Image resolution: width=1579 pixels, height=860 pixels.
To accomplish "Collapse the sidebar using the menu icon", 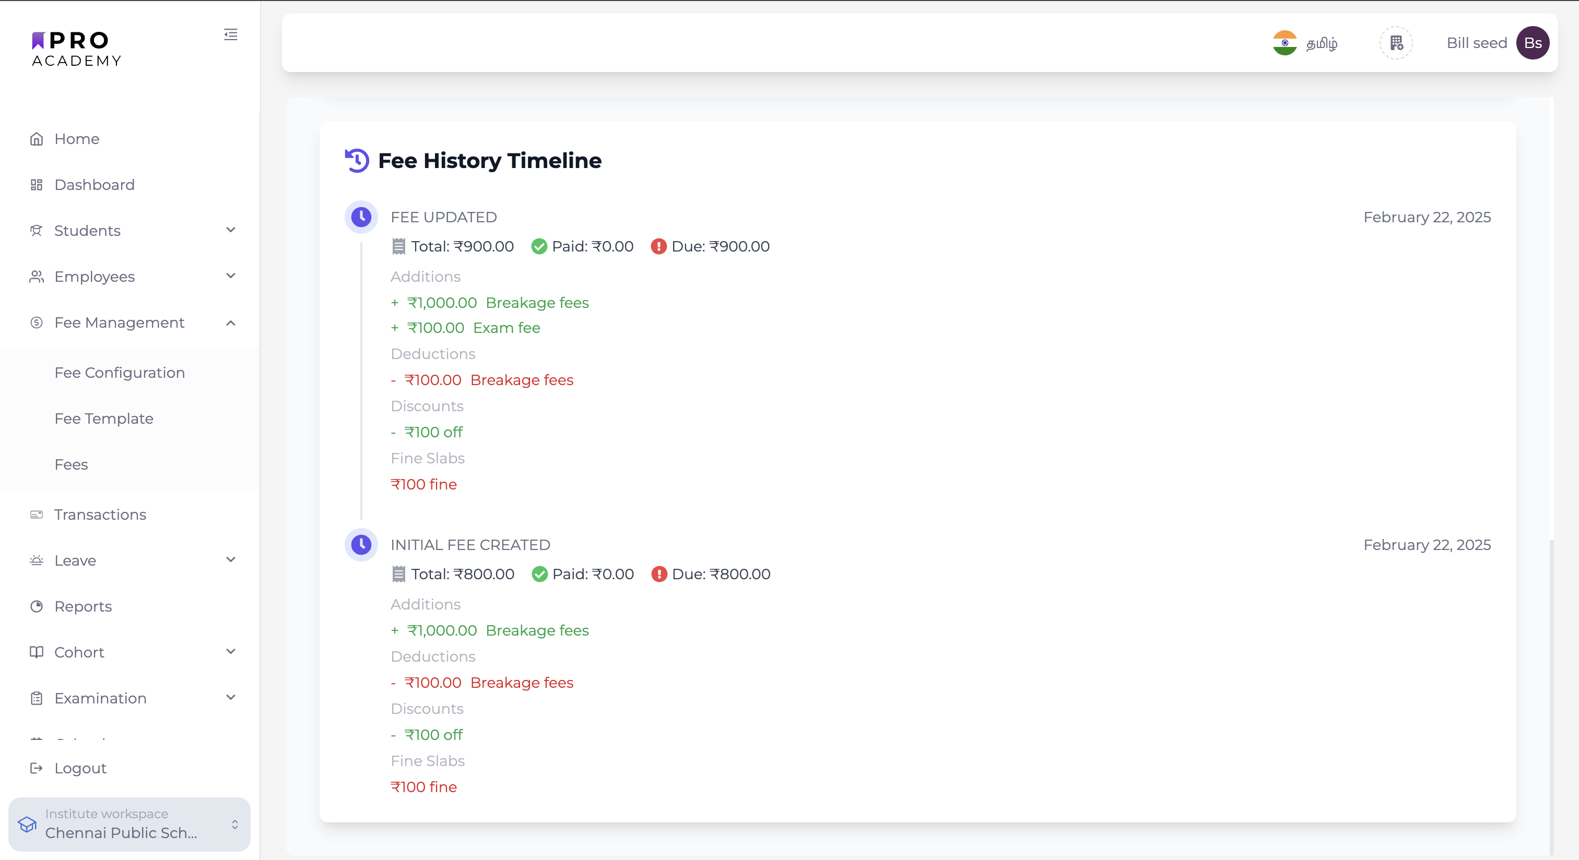I will pyautogui.click(x=230, y=34).
